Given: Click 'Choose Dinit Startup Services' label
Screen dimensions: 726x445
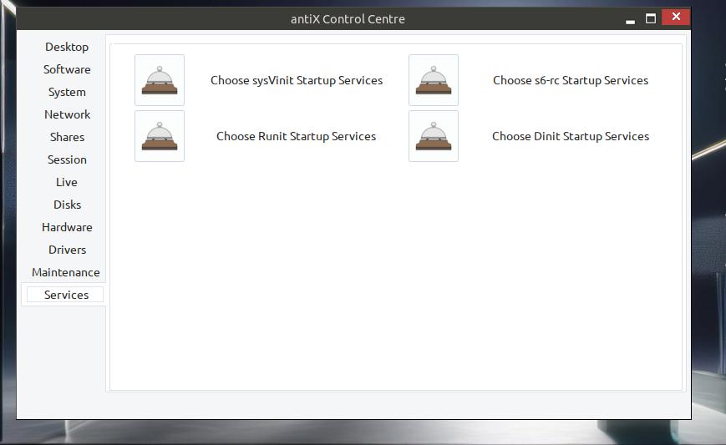Looking at the screenshot, I should pos(571,136).
